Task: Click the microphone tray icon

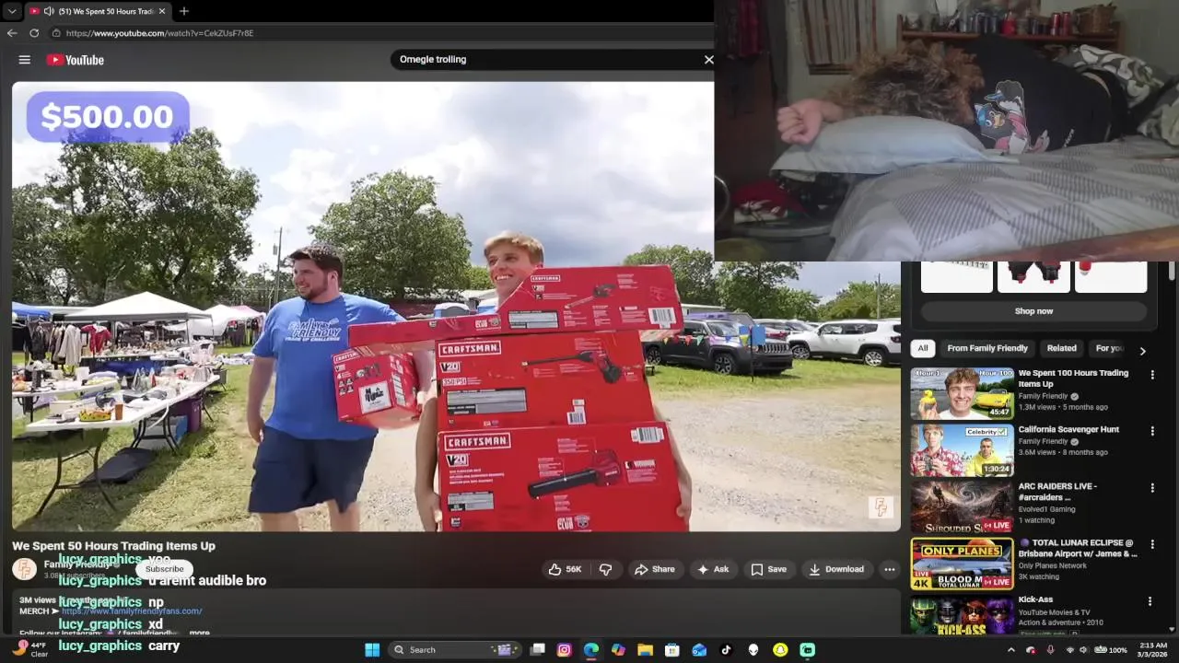Action: (x=1050, y=649)
